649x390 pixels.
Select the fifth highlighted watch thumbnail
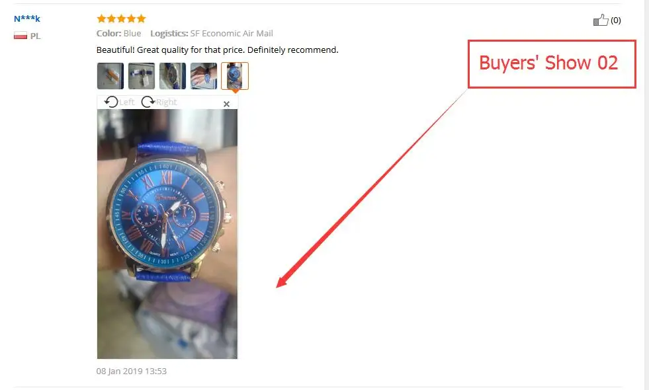[235, 76]
